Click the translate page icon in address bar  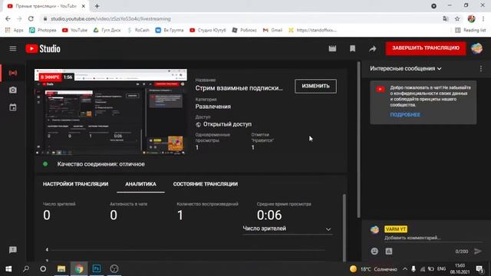pyautogui.click(x=445, y=18)
